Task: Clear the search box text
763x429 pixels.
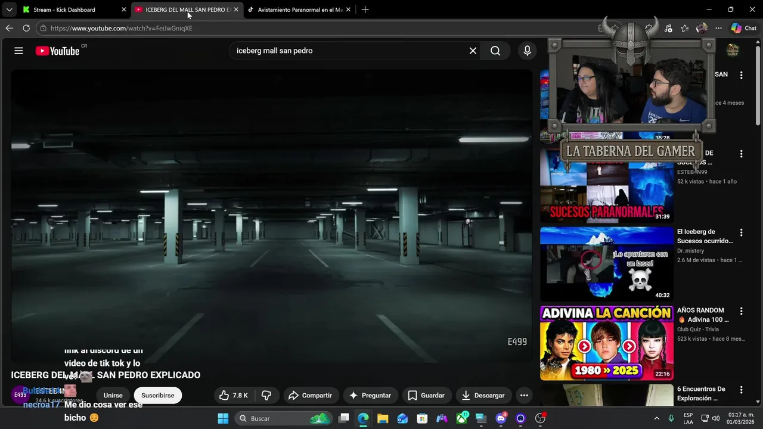Action: pos(473,51)
